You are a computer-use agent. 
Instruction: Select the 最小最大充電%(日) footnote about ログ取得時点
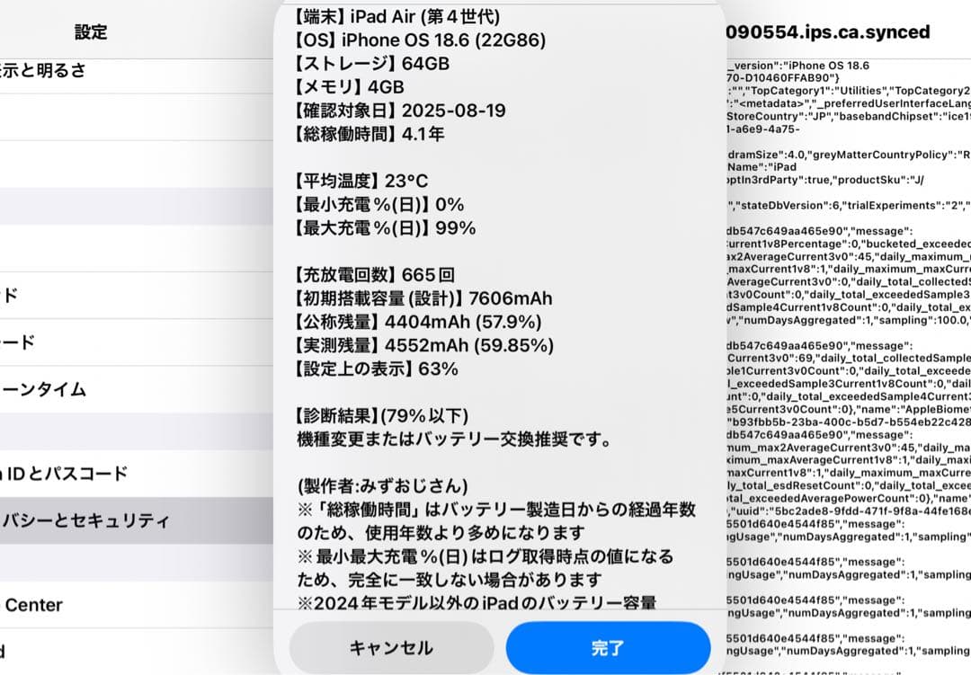485,568
